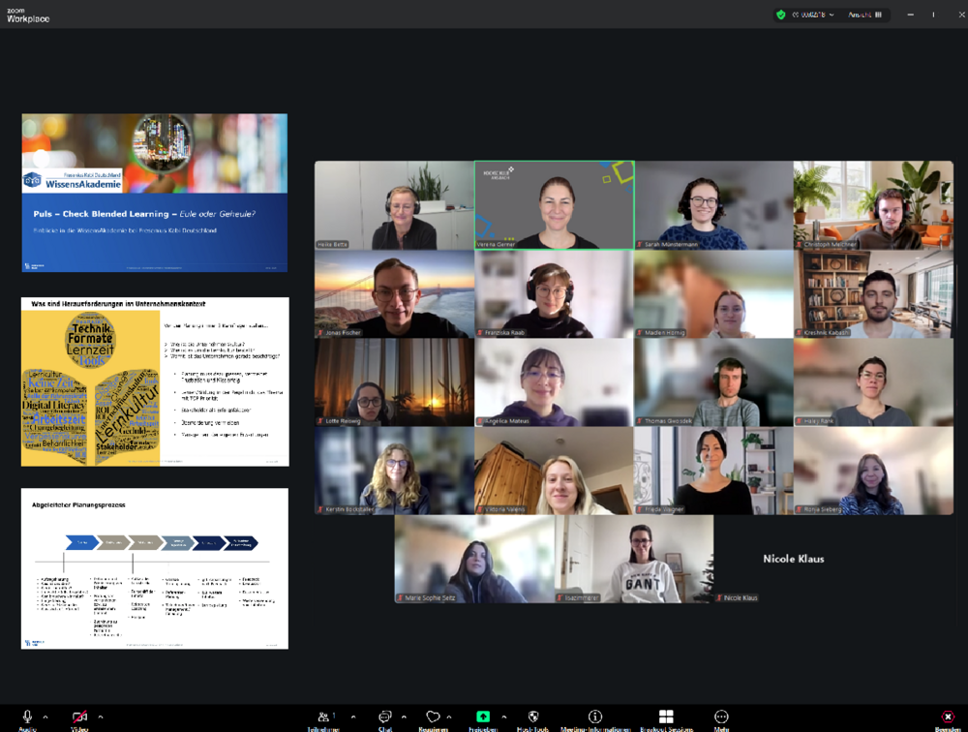Click the red Beenden end button
The height and width of the screenshot is (732, 968).
tap(948, 717)
